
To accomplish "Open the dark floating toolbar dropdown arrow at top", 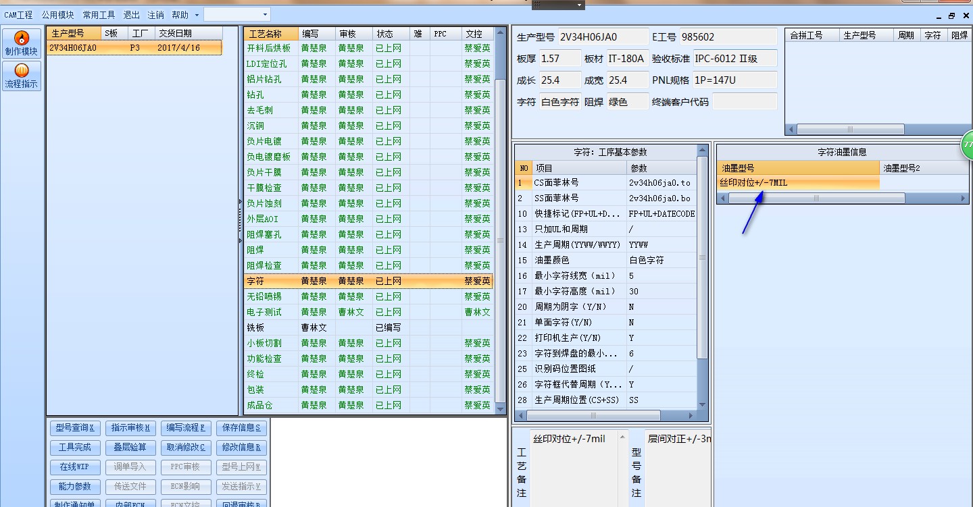I will (x=579, y=5).
